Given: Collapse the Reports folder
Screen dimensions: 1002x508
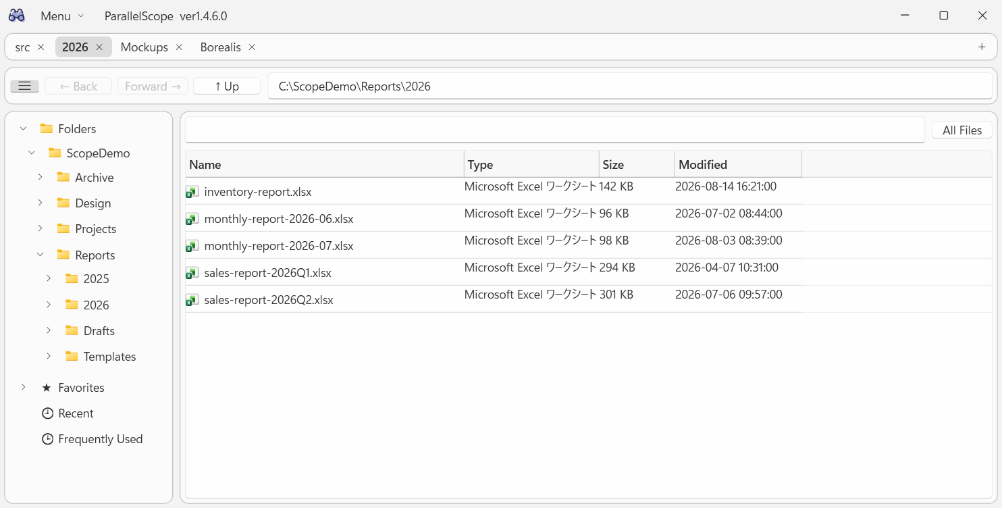Looking at the screenshot, I should click(x=41, y=255).
